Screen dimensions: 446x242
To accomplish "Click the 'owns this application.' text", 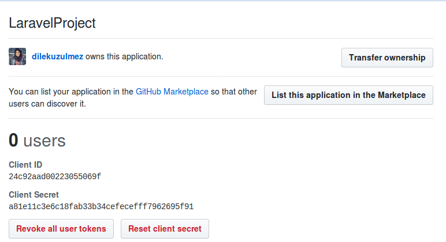I will (124, 56).
